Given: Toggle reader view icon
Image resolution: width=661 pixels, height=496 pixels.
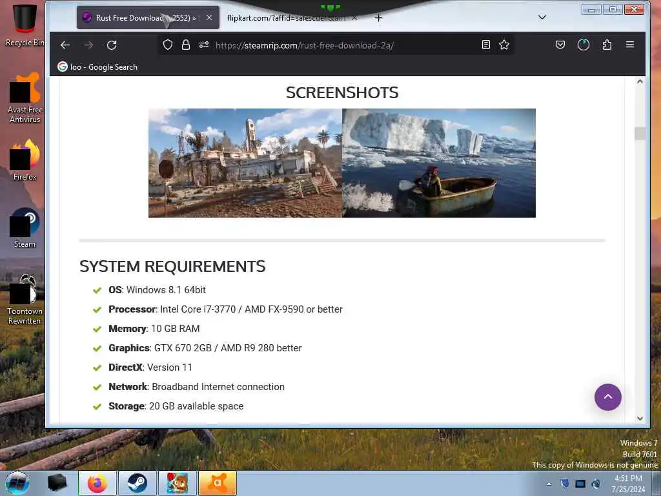Looking at the screenshot, I should pyautogui.click(x=485, y=45).
